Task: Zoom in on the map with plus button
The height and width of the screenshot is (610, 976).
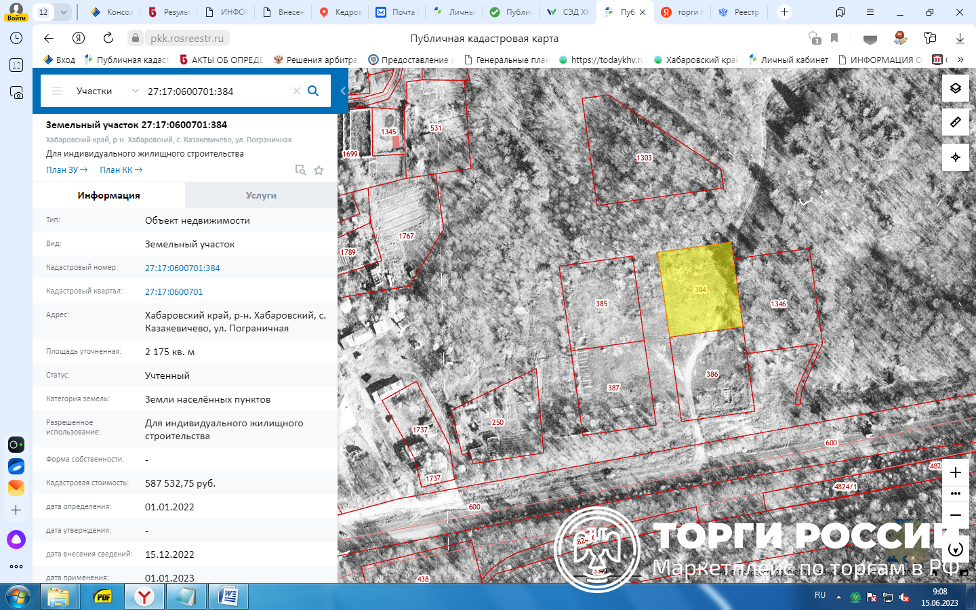Action: [956, 472]
